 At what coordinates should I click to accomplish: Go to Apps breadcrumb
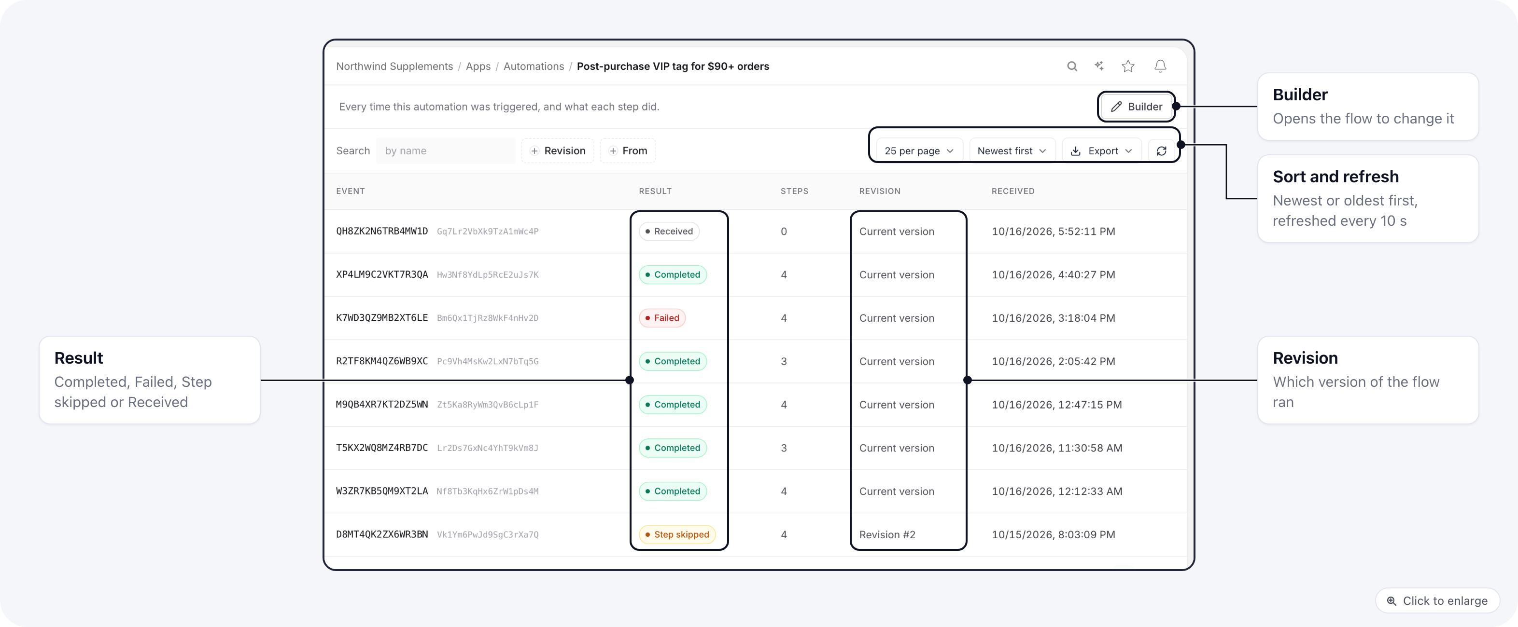[x=478, y=67]
